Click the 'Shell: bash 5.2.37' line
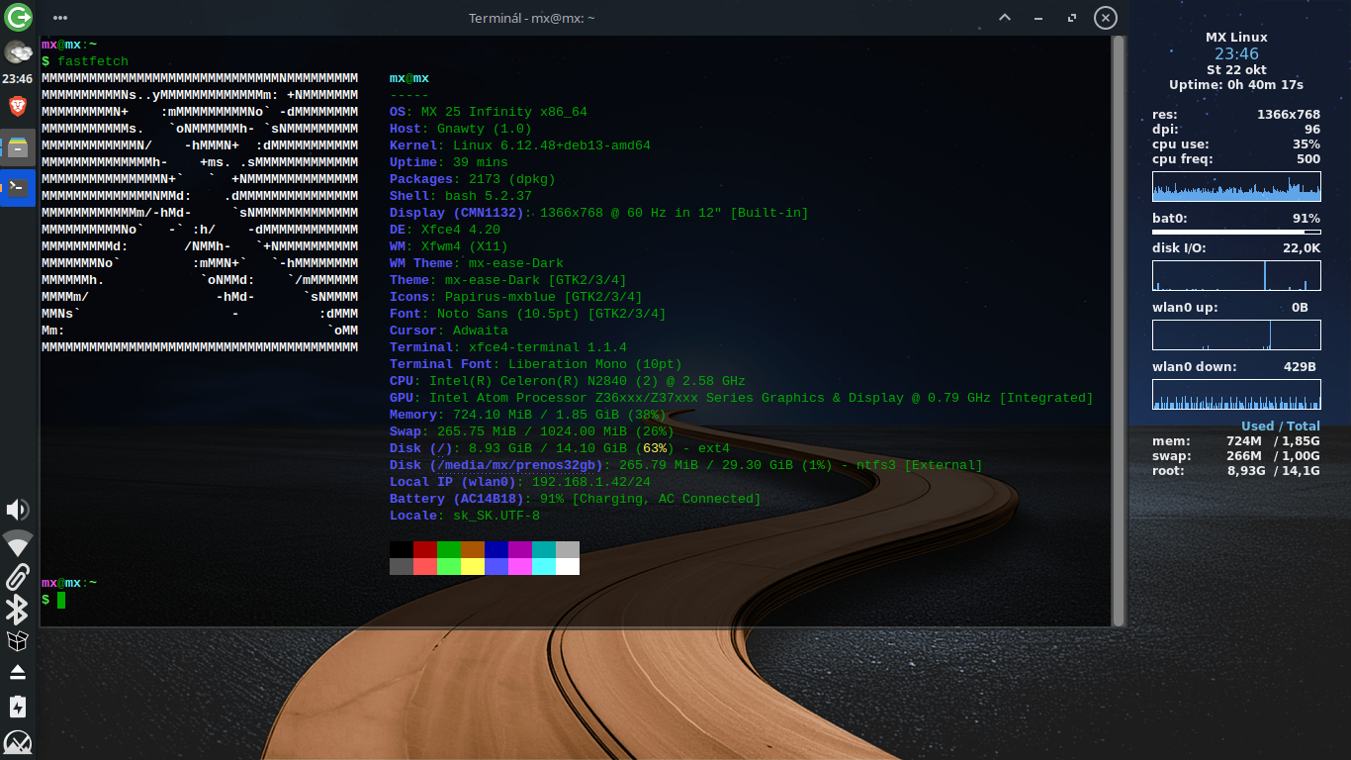 pyautogui.click(x=461, y=196)
